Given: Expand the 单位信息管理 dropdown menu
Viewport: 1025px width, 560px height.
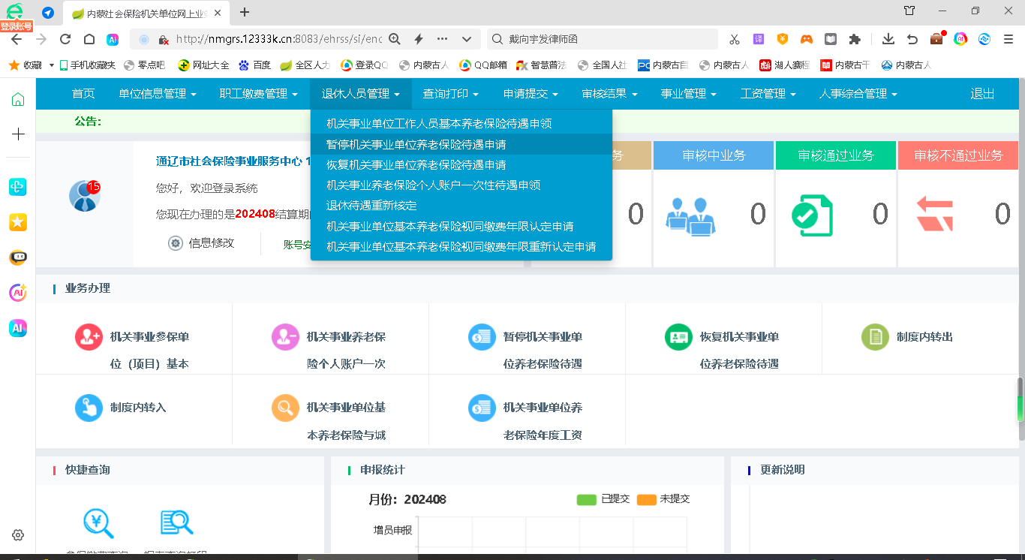Looking at the screenshot, I should [158, 94].
